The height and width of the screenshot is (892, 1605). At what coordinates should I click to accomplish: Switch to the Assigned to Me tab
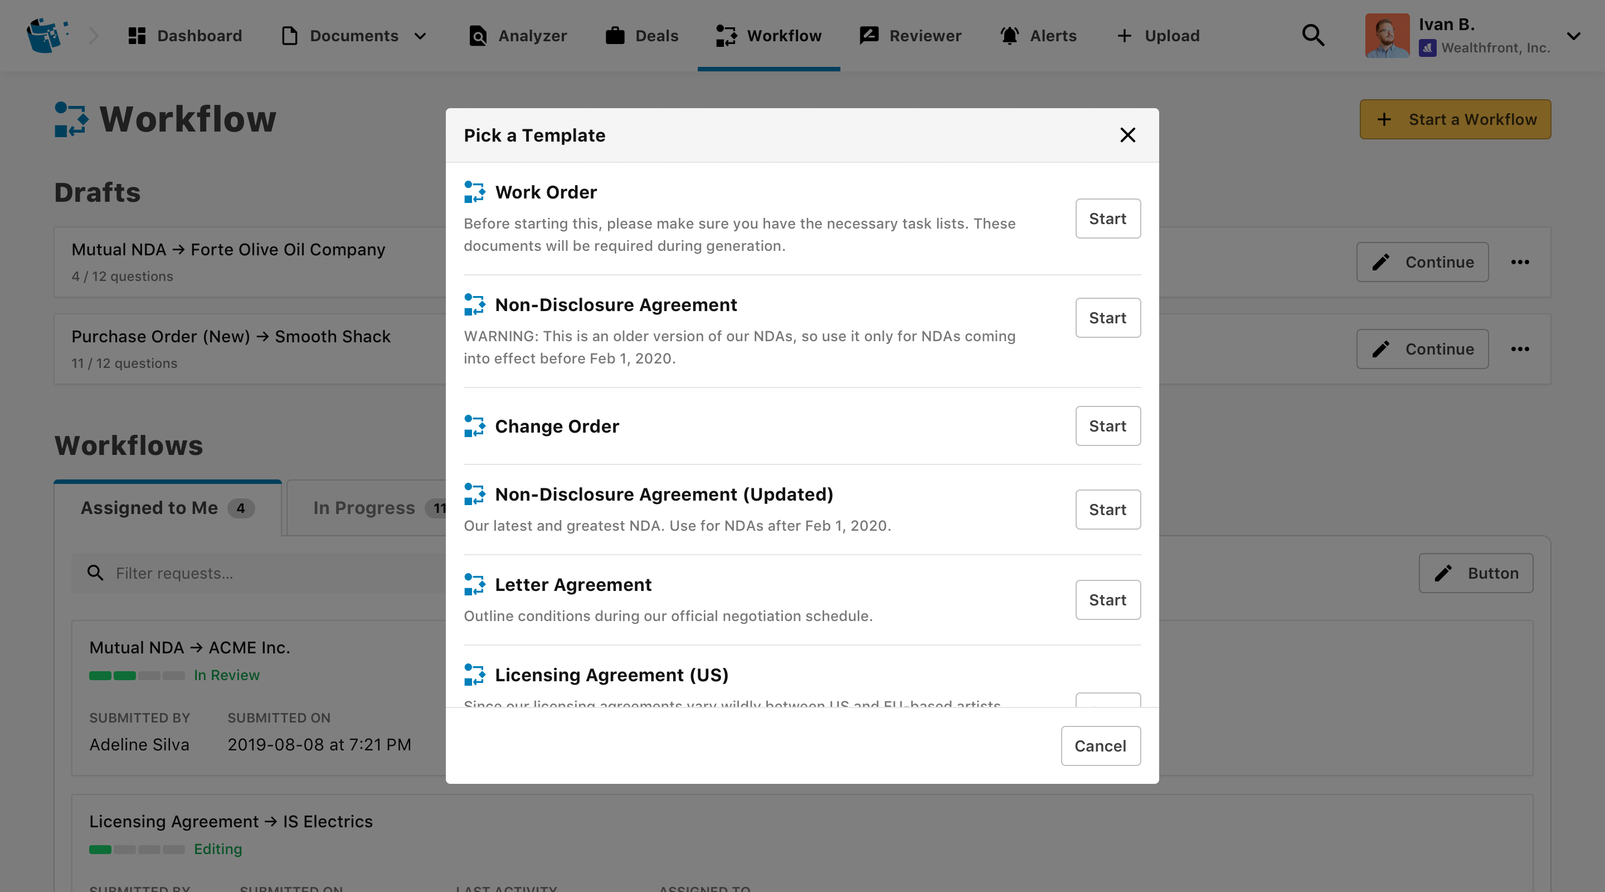pyautogui.click(x=168, y=508)
